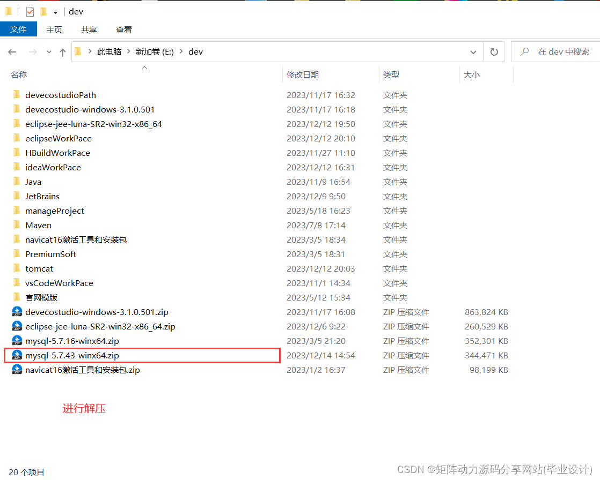The height and width of the screenshot is (480, 600).
Task: Click the folder icon at left of address bar
Action: 77,51
